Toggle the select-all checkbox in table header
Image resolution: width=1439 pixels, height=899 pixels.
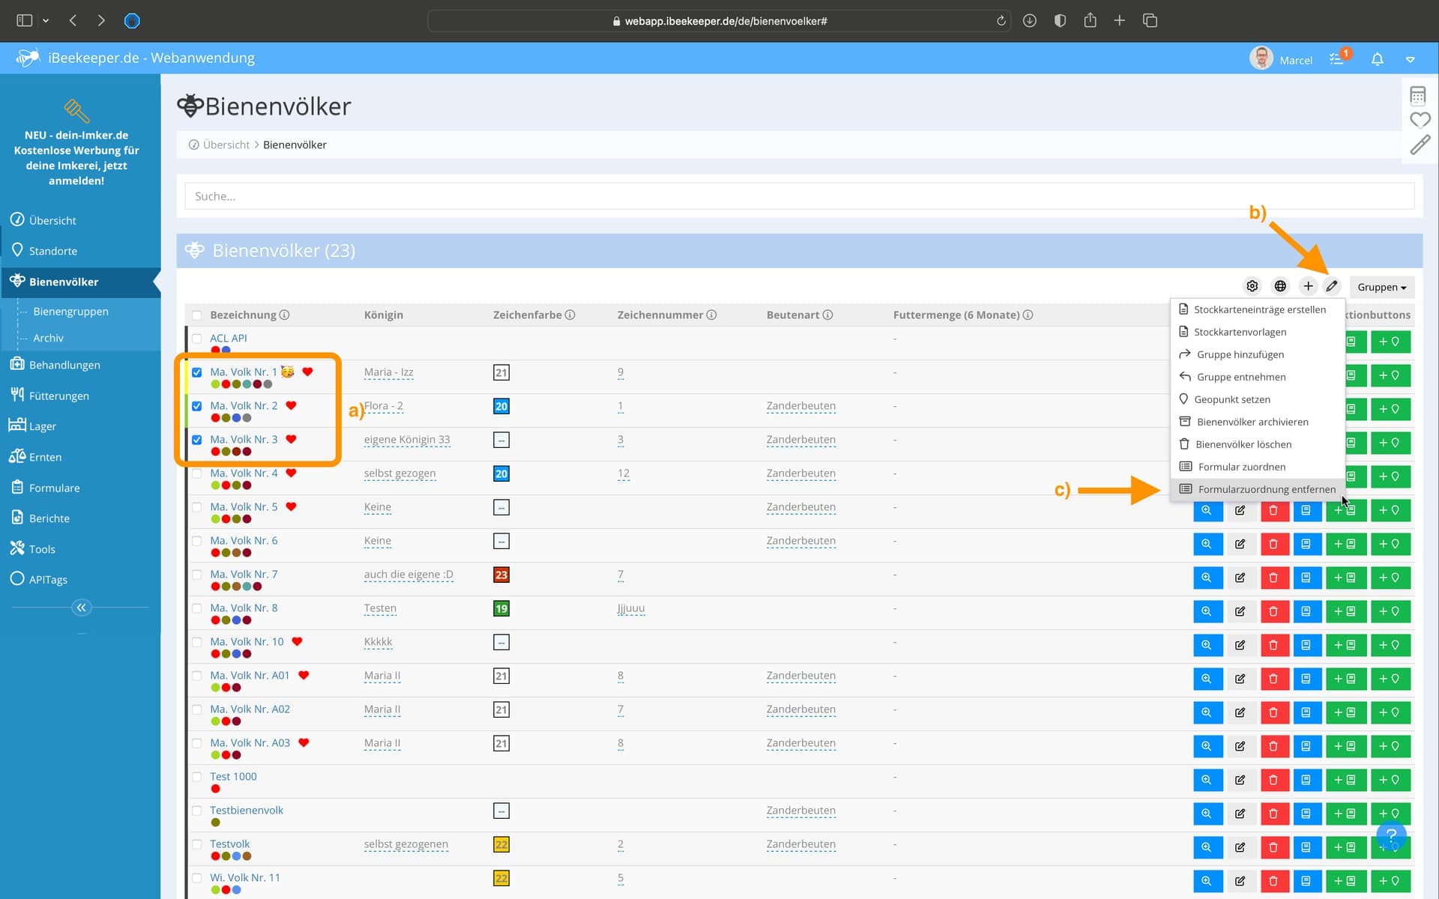(x=196, y=315)
